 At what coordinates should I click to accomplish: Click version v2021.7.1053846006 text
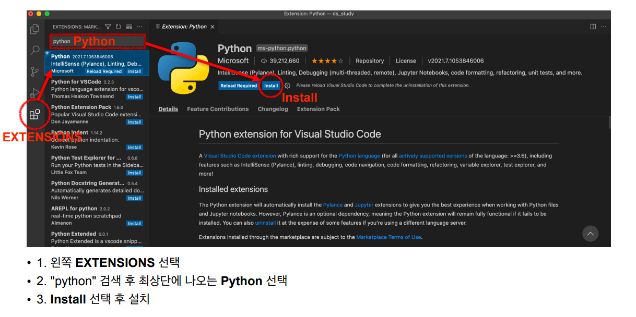pyautogui.click(x=456, y=61)
